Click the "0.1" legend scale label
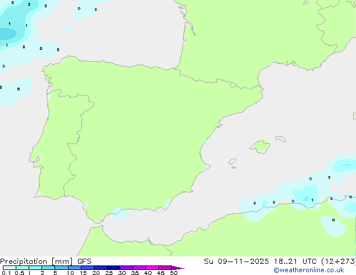 tap(6, 273)
